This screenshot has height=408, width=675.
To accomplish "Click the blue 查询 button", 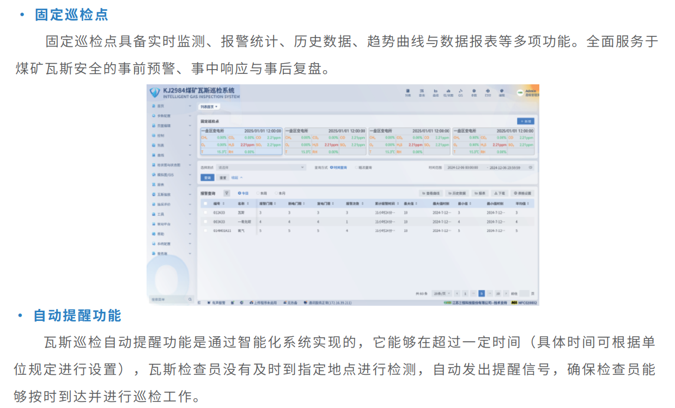I will [207, 177].
